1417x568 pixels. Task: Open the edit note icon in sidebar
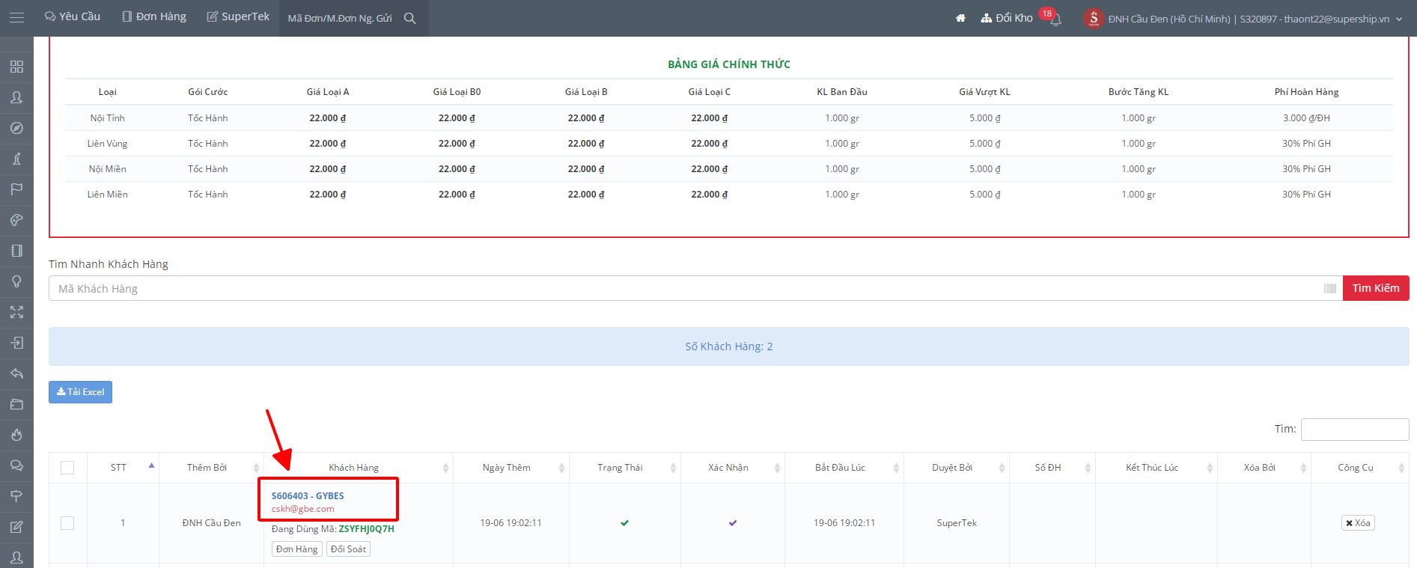click(16, 527)
